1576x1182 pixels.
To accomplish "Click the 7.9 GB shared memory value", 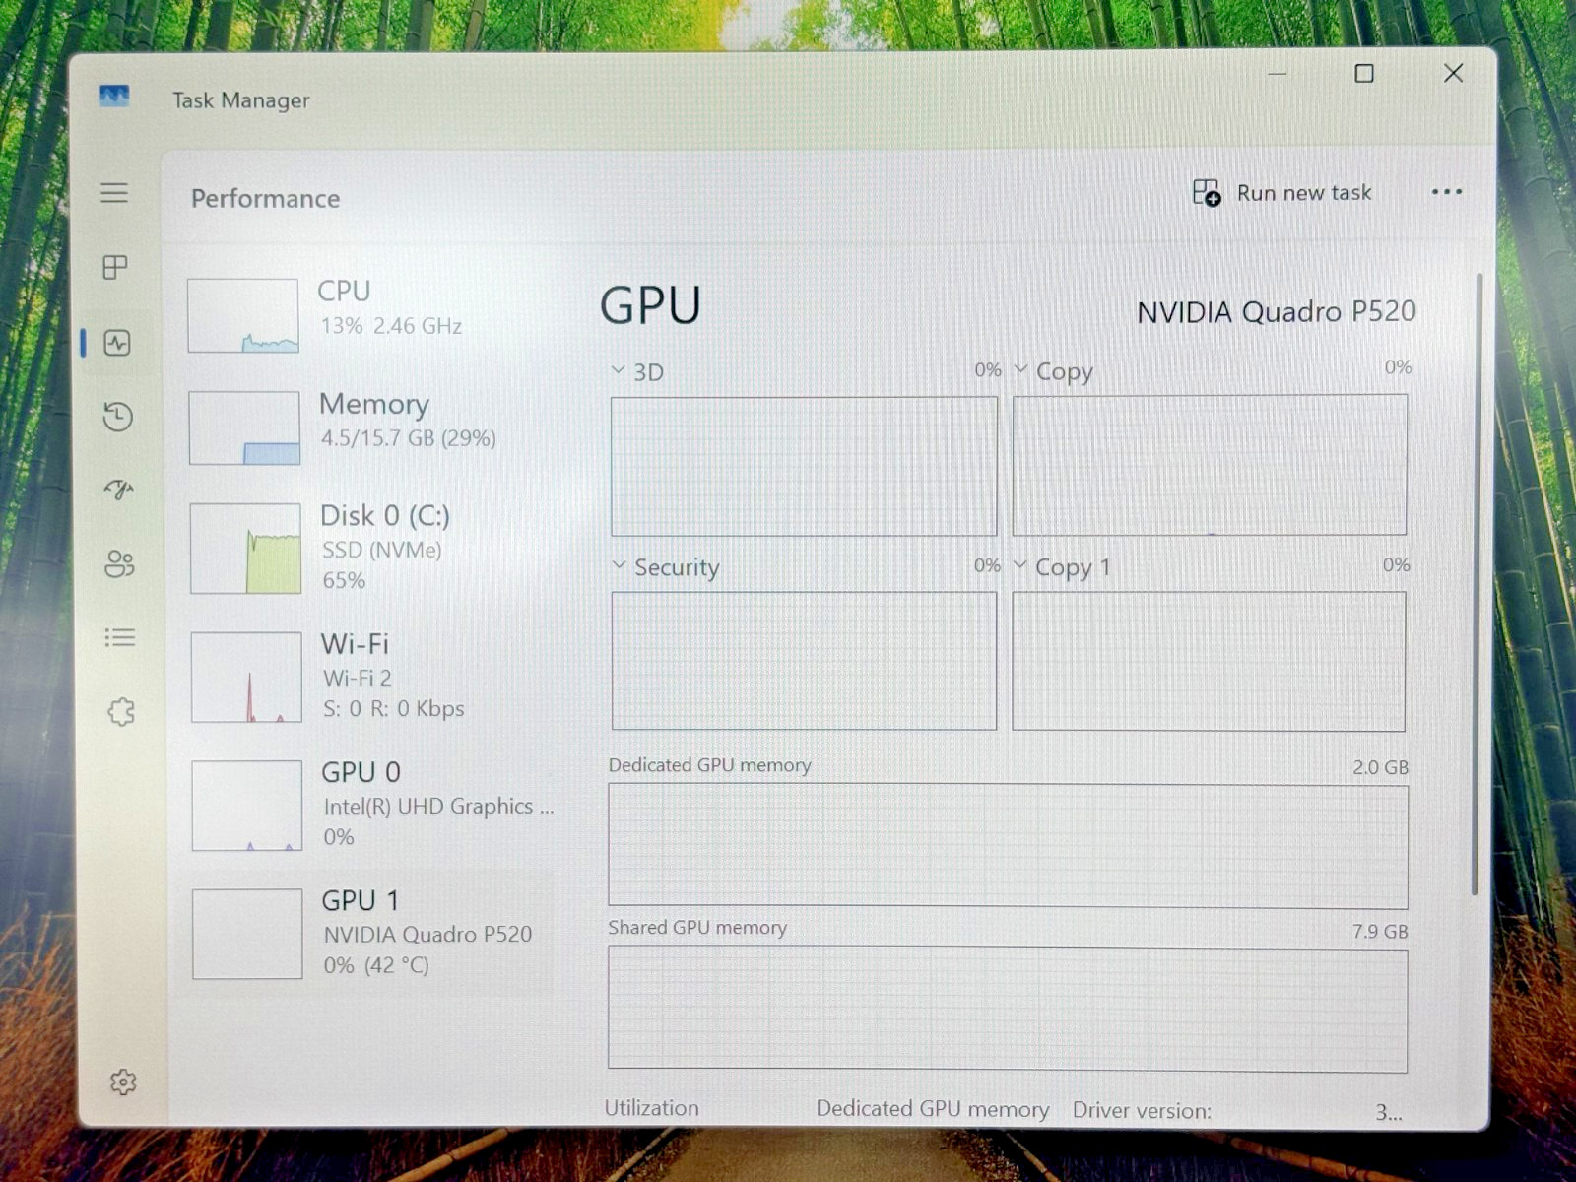I will pyautogui.click(x=1381, y=931).
